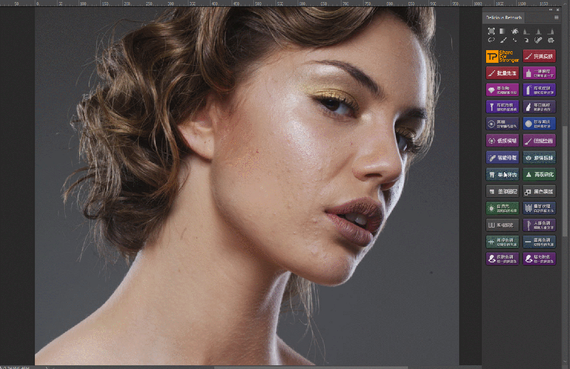Click the vertical scrollbar beside the panel
The height and width of the screenshot is (369, 570).
[565, 181]
